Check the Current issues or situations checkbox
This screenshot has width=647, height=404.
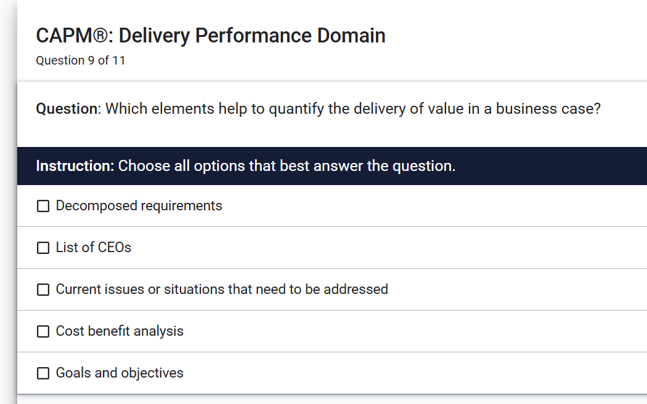(43, 289)
